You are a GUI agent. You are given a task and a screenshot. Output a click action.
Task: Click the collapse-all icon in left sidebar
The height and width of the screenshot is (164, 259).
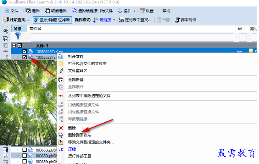(5, 39)
